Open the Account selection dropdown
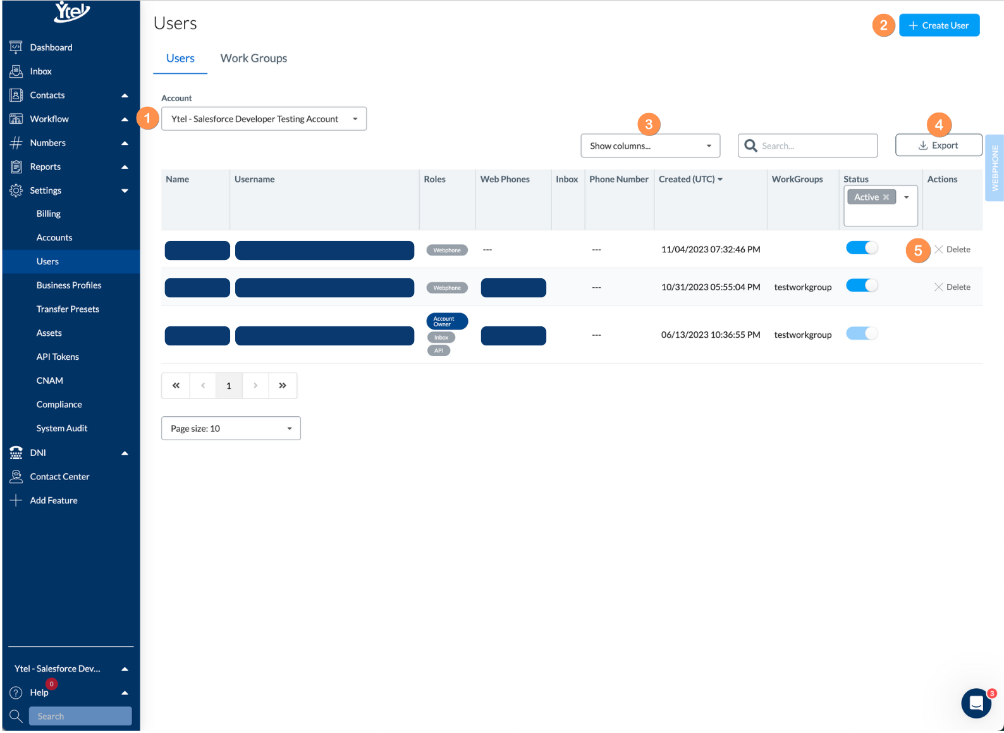Screen dimensions: 1004x733 [264, 119]
